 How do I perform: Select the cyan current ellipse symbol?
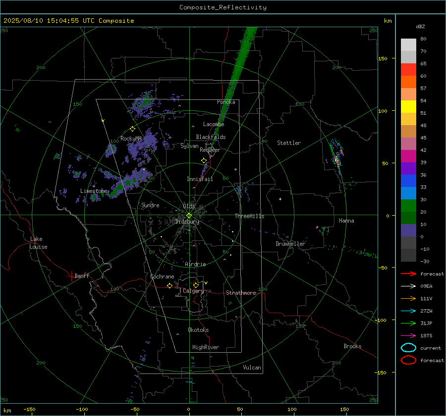click(x=408, y=348)
